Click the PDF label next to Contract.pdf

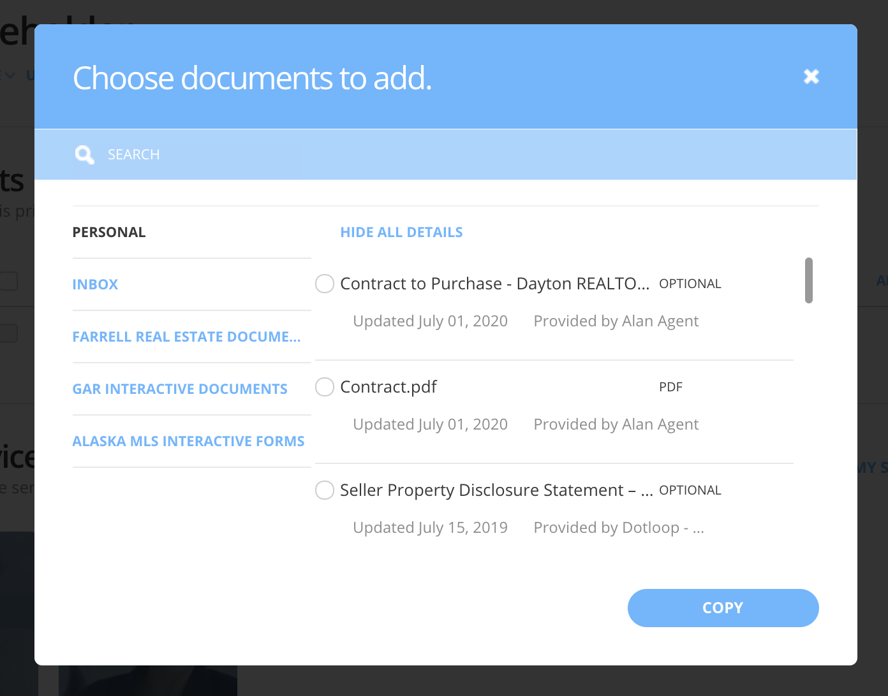[x=670, y=387]
